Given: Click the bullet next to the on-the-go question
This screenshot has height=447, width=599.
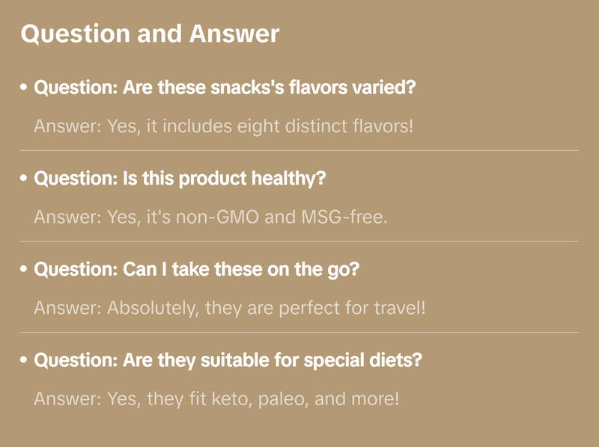Looking at the screenshot, I should point(25,269).
